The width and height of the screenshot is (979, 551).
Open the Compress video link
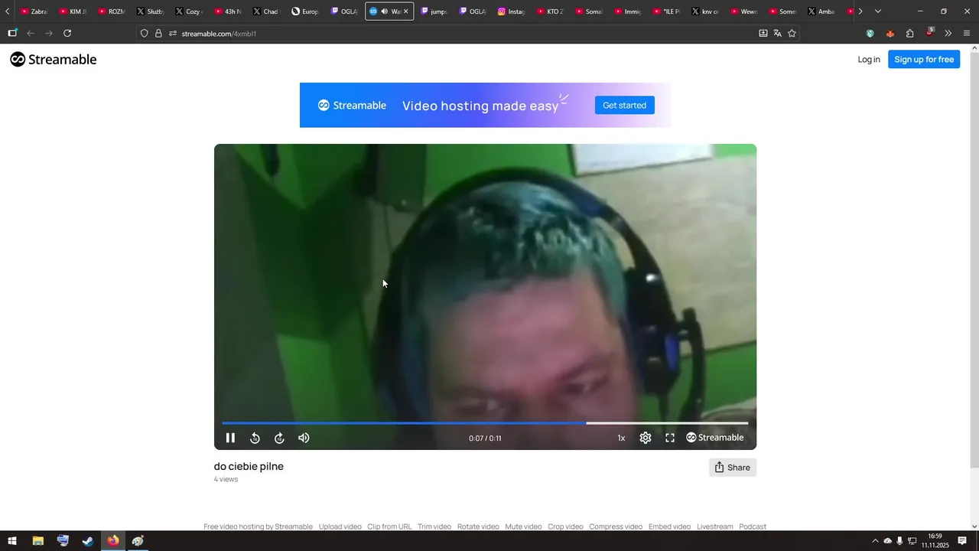pos(616,527)
